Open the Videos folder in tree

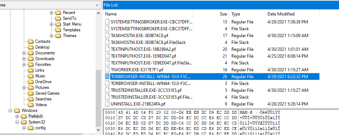41,105
